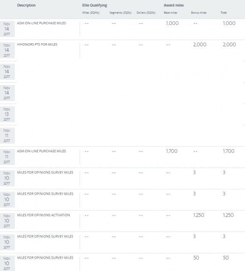Select the Dollars (EQDs) column header
The width and height of the screenshot is (245, 271).
pos(145,13)
